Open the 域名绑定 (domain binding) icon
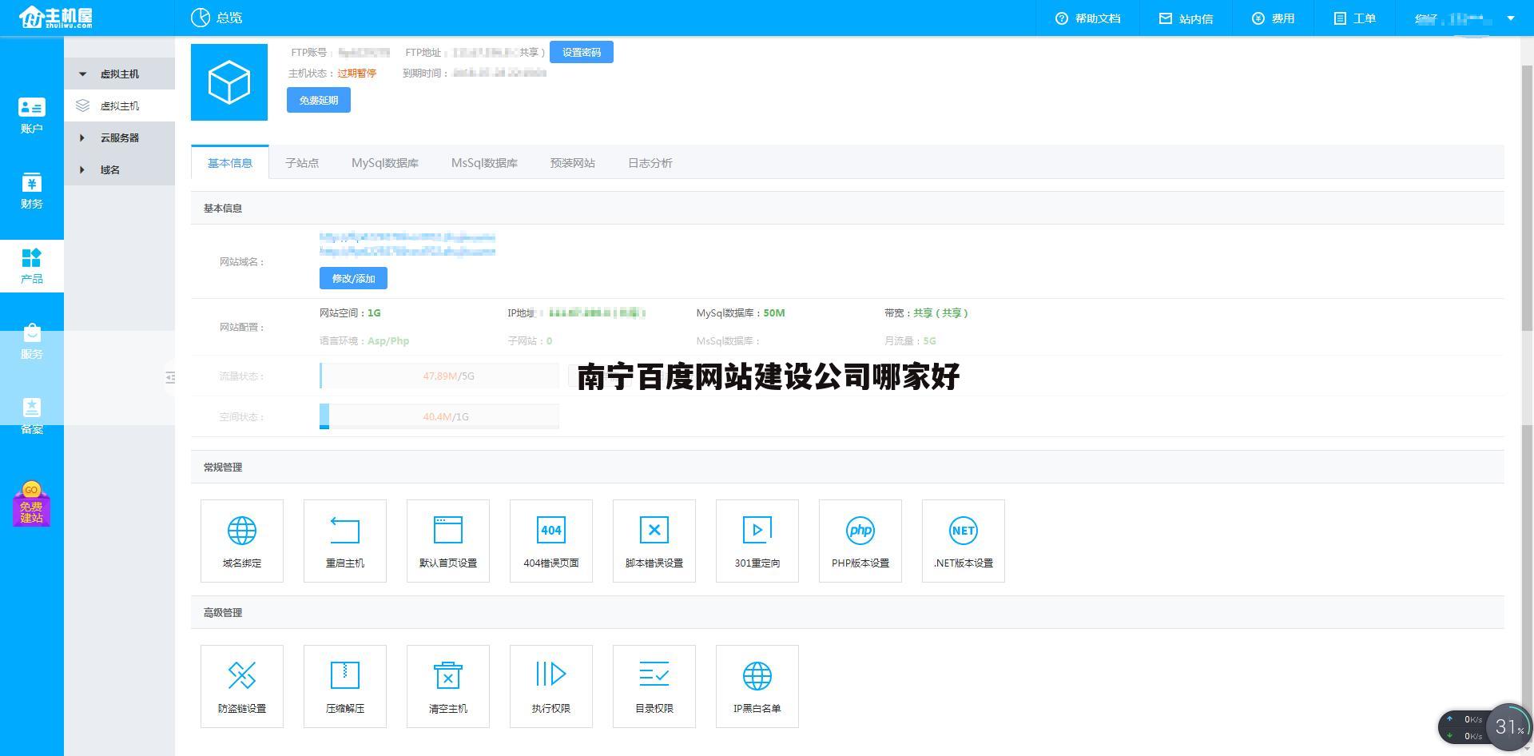The height and width of the screenshot is (756, 1534). point(241,540)
